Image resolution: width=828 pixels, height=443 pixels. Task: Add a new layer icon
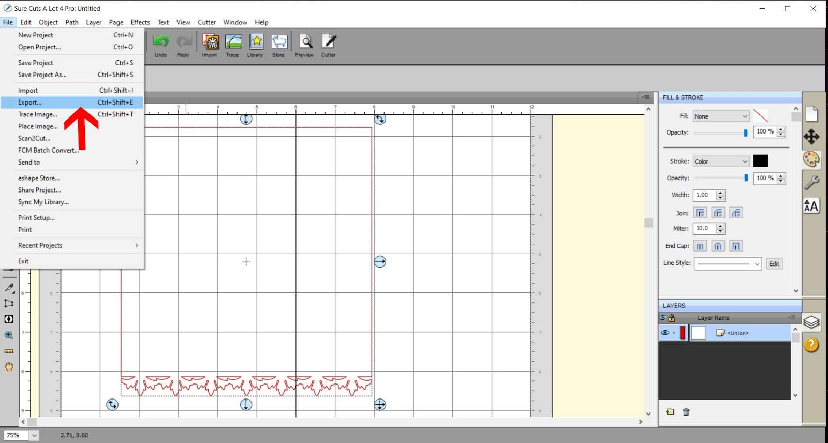670,412
